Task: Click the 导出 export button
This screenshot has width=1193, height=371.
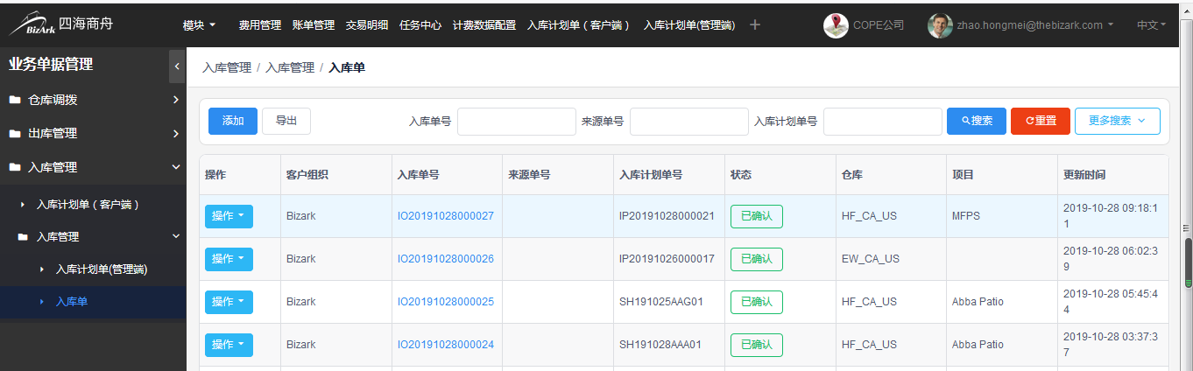Action: pos(286,121)
